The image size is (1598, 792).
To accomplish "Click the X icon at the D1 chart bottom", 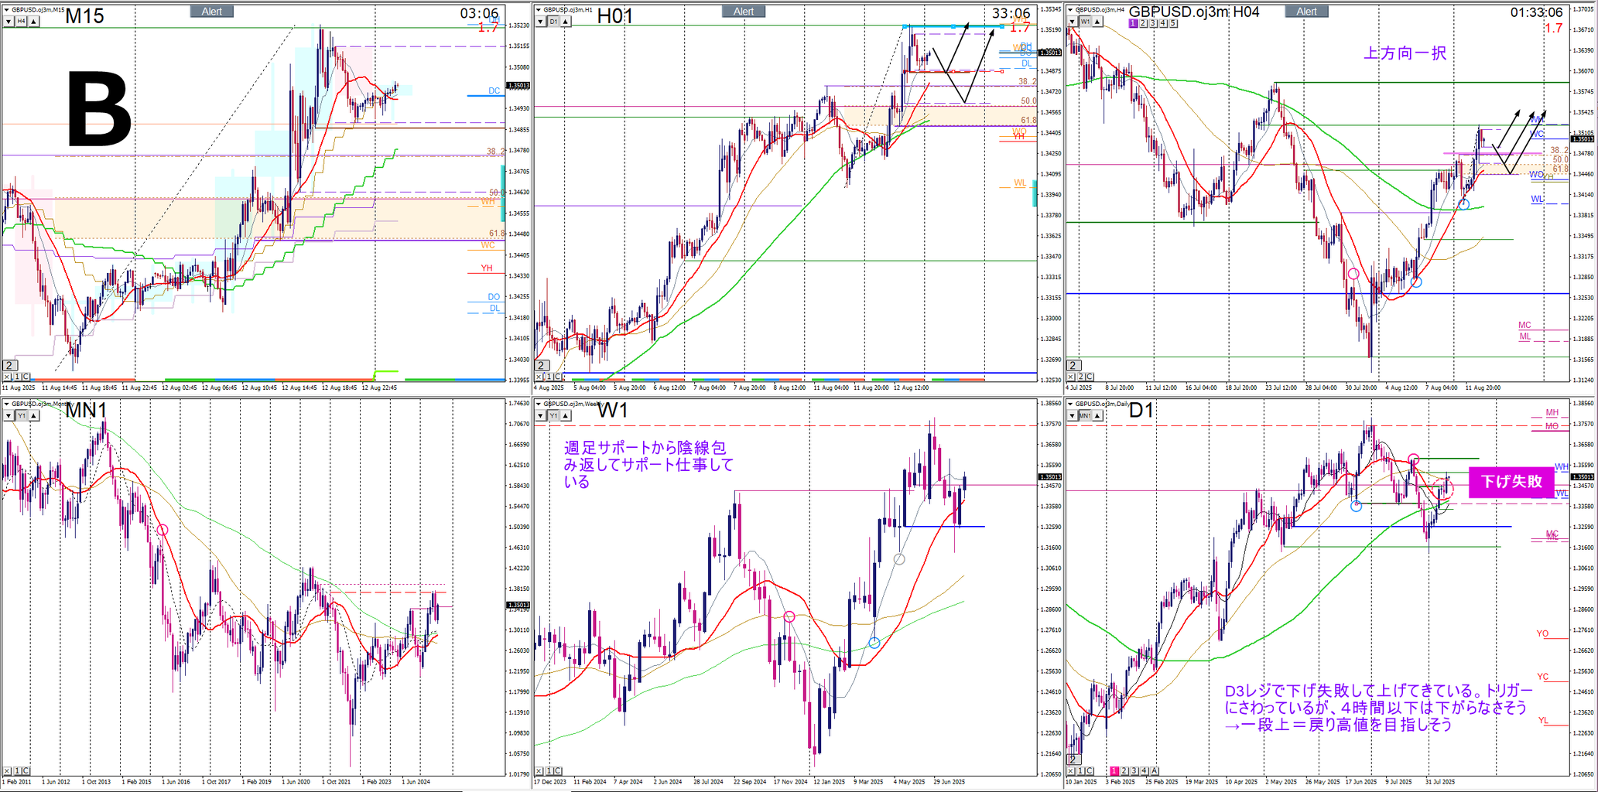I will coord(1073,771).
